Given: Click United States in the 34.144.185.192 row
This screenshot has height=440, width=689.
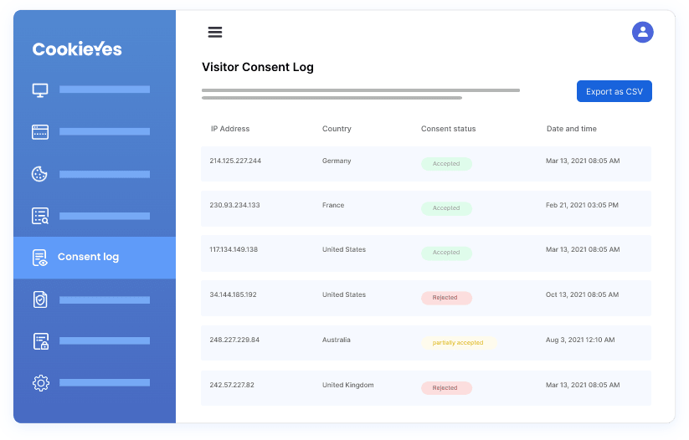Looking at the screenshot, I should point(343,294).
